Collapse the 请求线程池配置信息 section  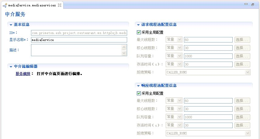[x=138, y=25]
